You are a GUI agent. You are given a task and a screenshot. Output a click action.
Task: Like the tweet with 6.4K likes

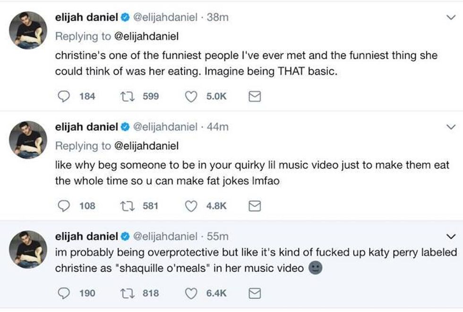191,293
